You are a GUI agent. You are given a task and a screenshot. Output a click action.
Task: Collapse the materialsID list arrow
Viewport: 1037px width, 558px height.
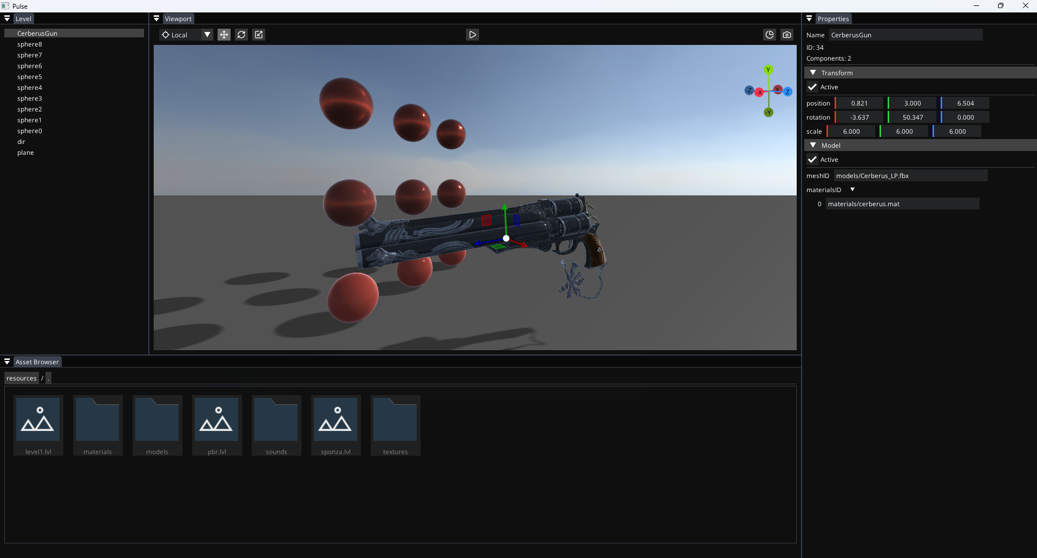[x=852, y=189]
